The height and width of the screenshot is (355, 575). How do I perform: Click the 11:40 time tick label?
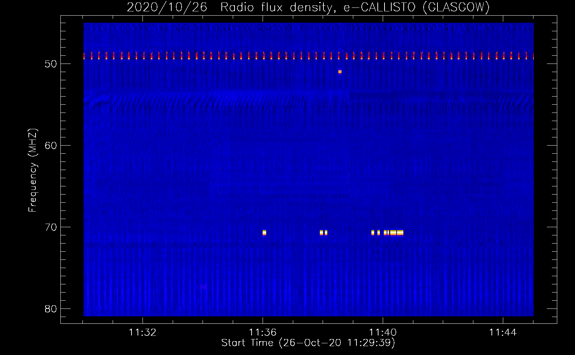click(383, 332)
